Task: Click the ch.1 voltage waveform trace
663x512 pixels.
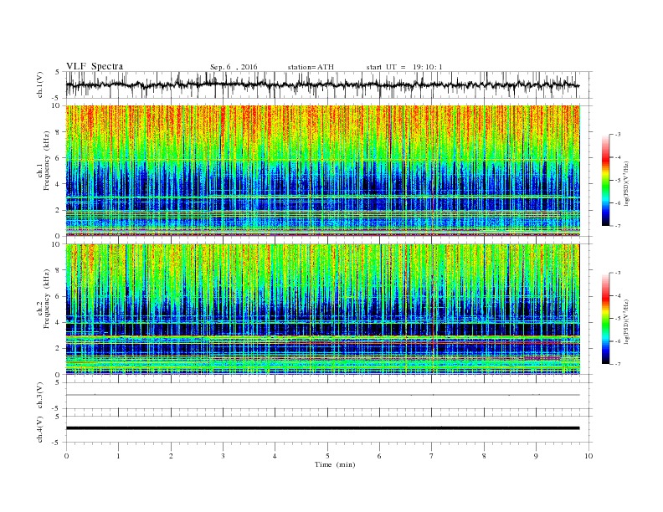Action: [x=322, y=84]
